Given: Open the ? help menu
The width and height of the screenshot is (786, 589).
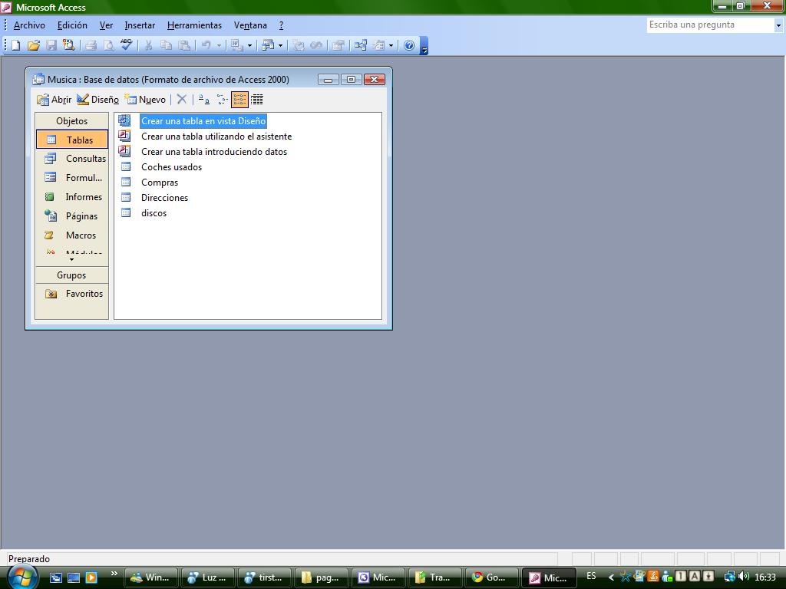Looking at the screenshot, I should (x=281, y=25).
